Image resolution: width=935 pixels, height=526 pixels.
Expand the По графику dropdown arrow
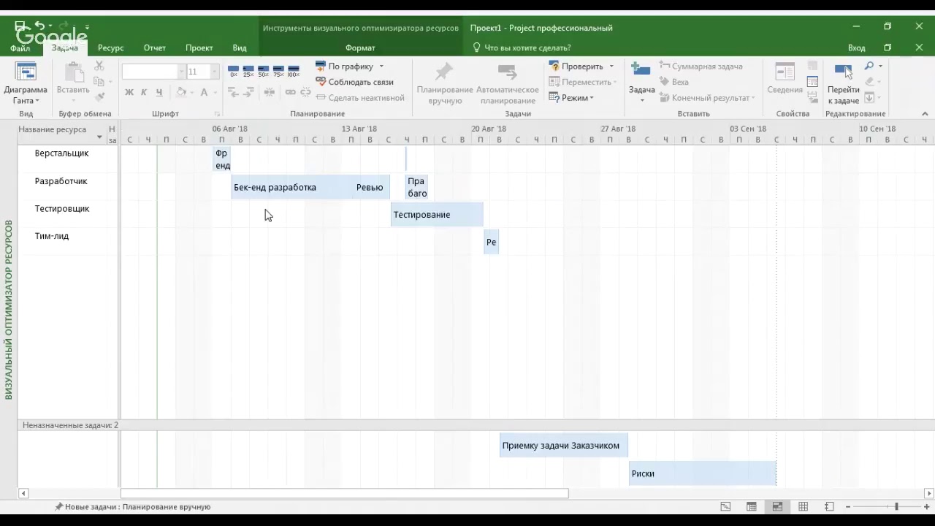point(381,66)
